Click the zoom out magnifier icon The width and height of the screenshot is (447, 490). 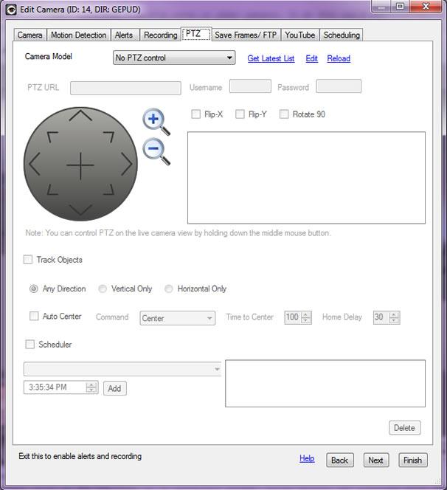point(155,150)
